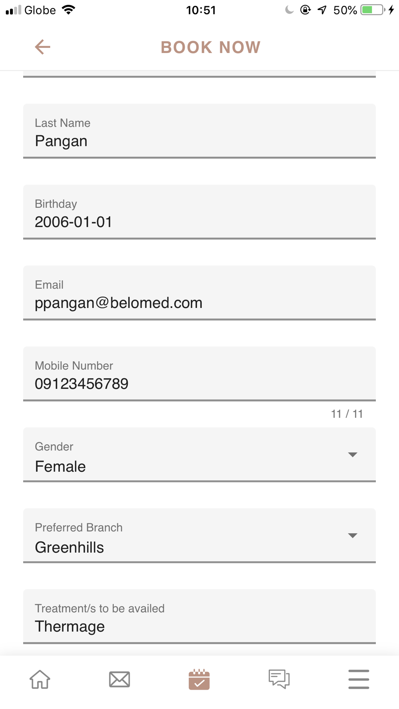Open the Home tab icon

coord(40,679)
